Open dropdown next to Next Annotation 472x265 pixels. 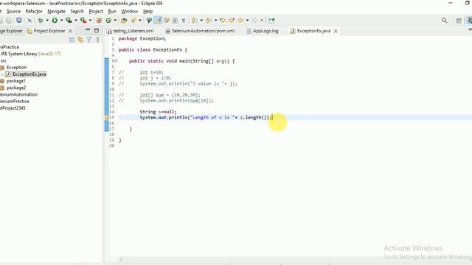point(201,21)
